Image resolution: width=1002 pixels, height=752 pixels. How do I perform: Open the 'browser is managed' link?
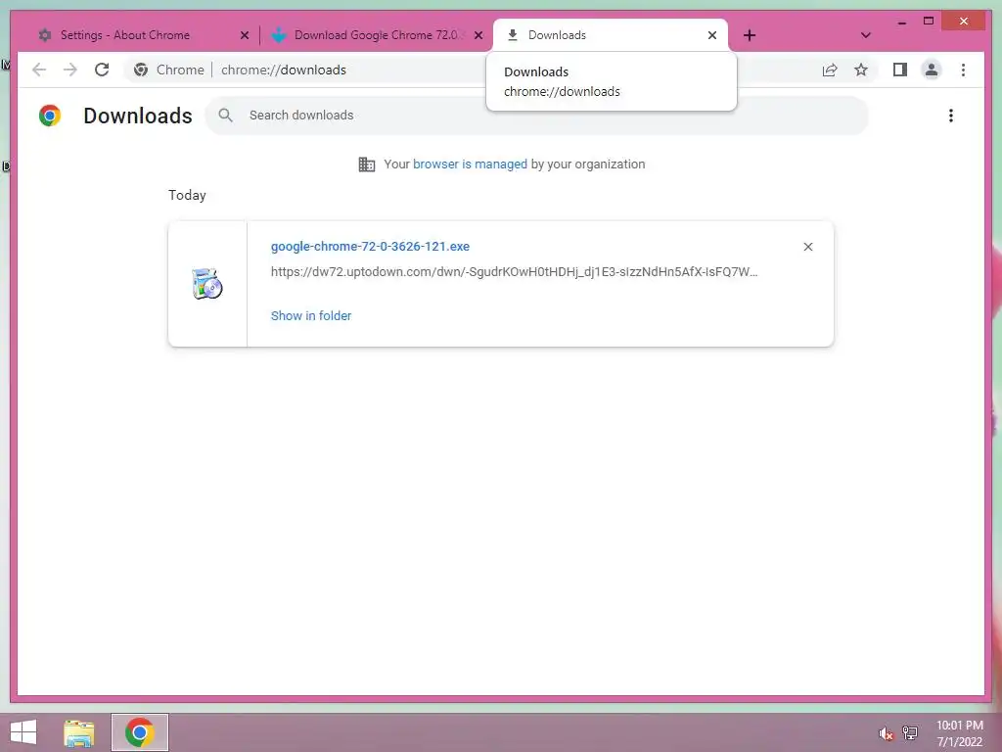(x=470, y=164)
